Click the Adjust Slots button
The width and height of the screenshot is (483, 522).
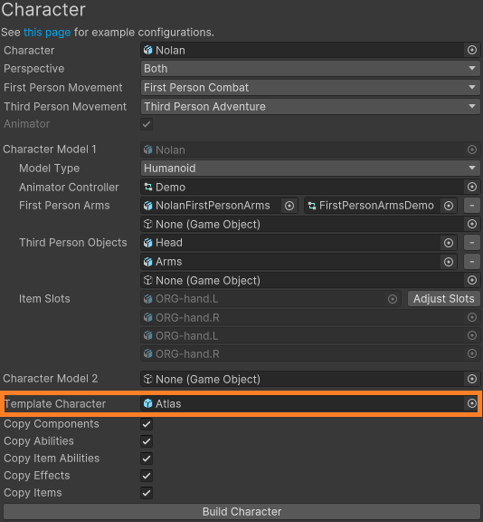pos(444,299)
